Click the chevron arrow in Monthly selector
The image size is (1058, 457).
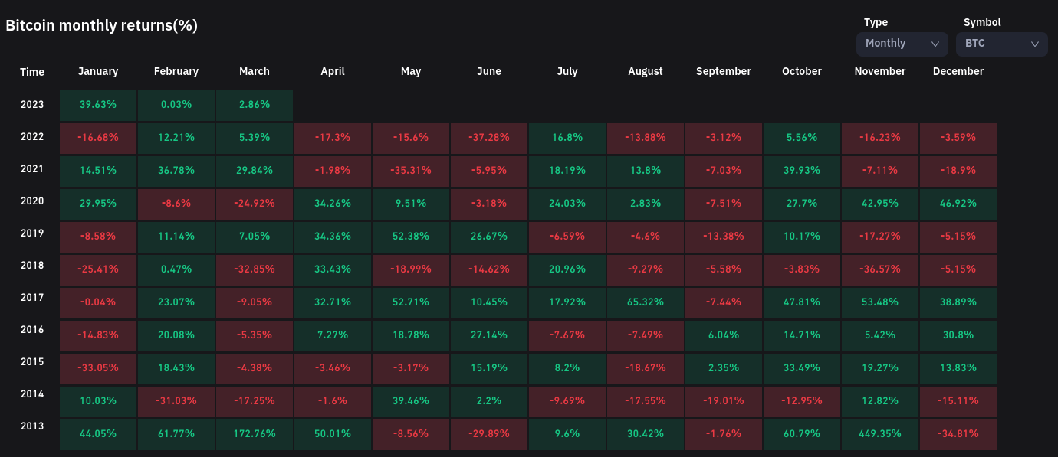tap(935, 44)
